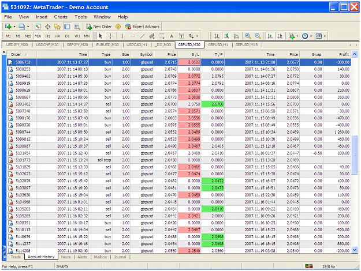Open the Templates dropdown arrow

[x=325, y=36]
